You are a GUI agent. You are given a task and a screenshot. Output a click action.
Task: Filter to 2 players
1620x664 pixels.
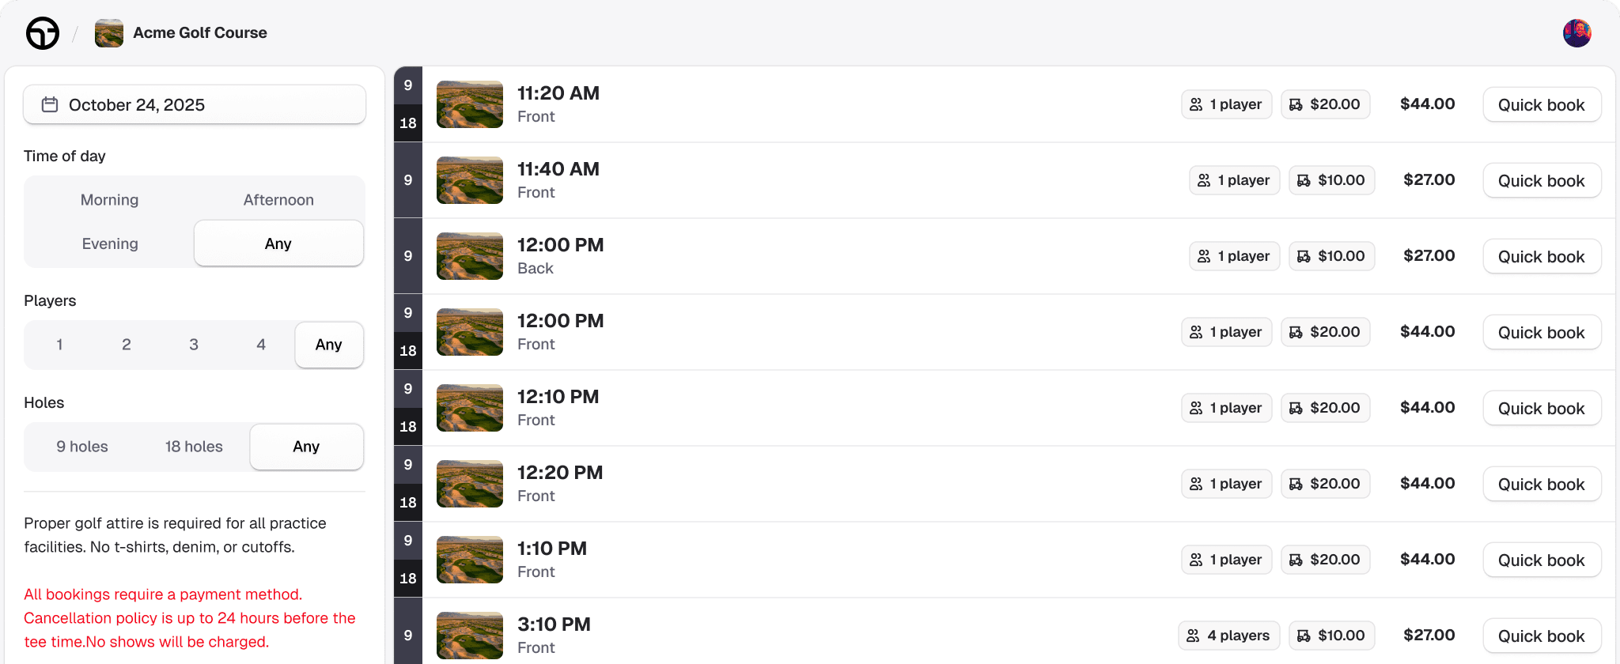[x=127, y=345]
